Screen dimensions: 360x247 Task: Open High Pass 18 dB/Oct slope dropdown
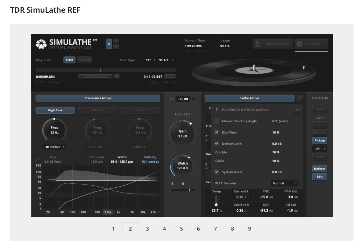click(55, 147)
